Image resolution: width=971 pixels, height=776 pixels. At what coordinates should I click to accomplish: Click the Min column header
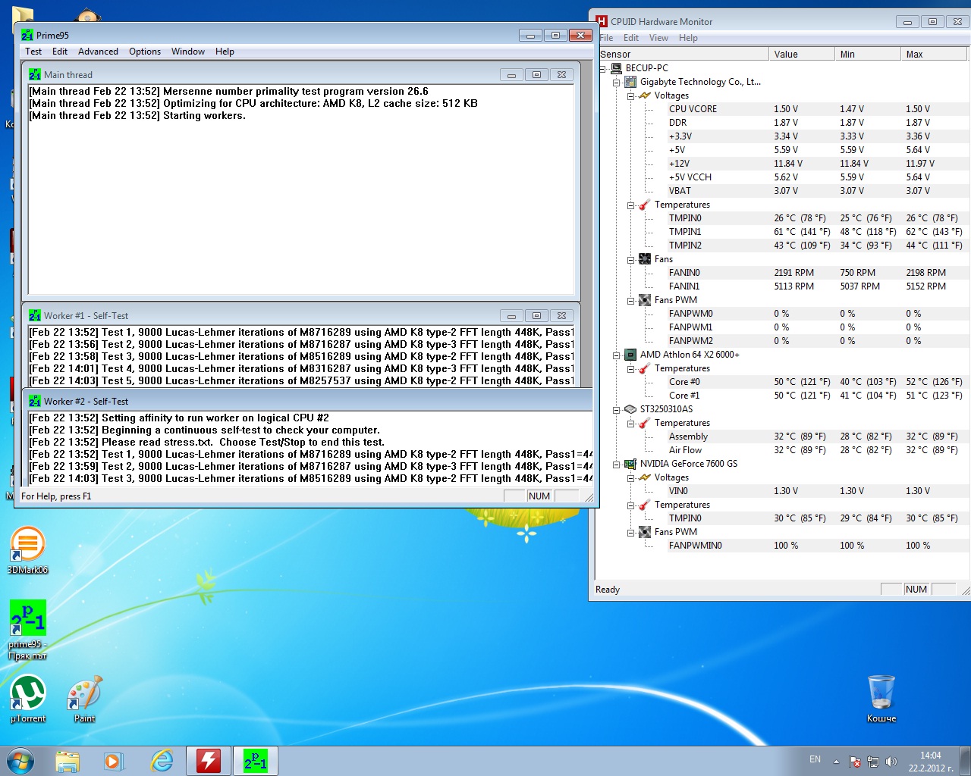[x=868, y=54]
